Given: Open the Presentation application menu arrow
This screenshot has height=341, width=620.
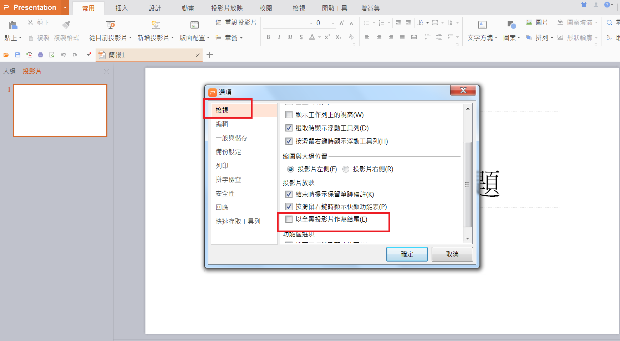Looking at the screenshot, I should pos(65,7).
